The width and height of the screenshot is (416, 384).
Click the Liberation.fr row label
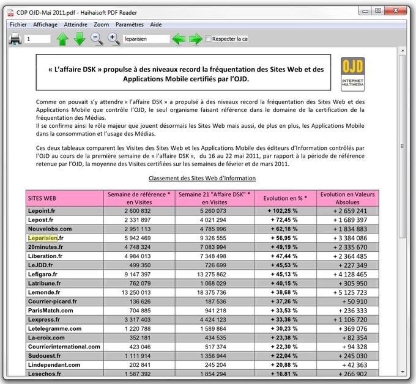[45, 256]
